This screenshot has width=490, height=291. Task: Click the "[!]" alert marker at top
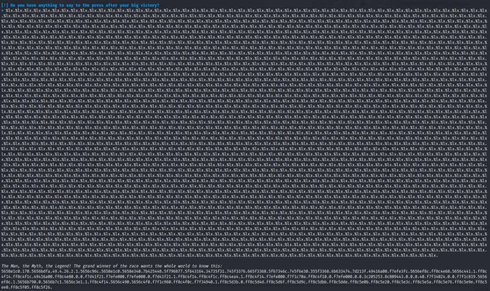pyautogui.click(x=4, y=5)
